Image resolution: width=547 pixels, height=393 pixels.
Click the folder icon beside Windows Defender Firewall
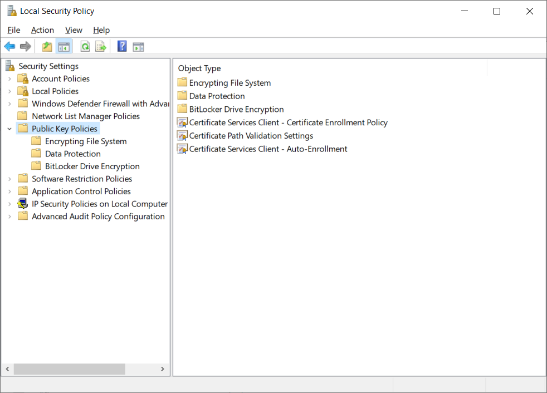pos(23,103)
